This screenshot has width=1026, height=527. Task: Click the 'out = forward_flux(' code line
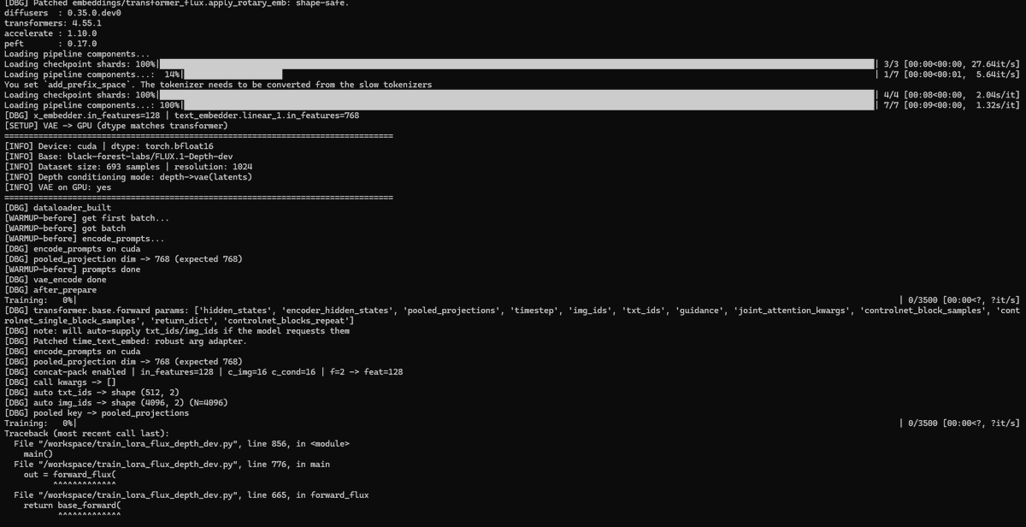[69, 475]
